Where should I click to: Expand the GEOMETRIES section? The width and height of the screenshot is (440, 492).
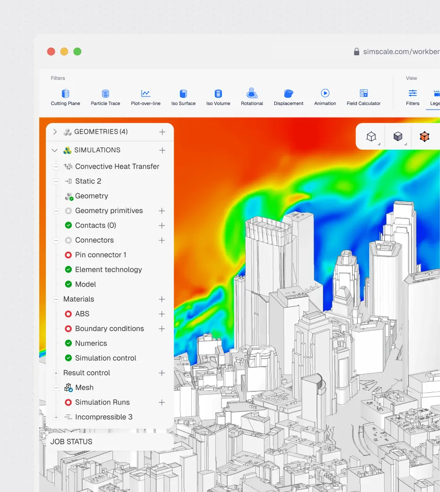tap(55, 132)
